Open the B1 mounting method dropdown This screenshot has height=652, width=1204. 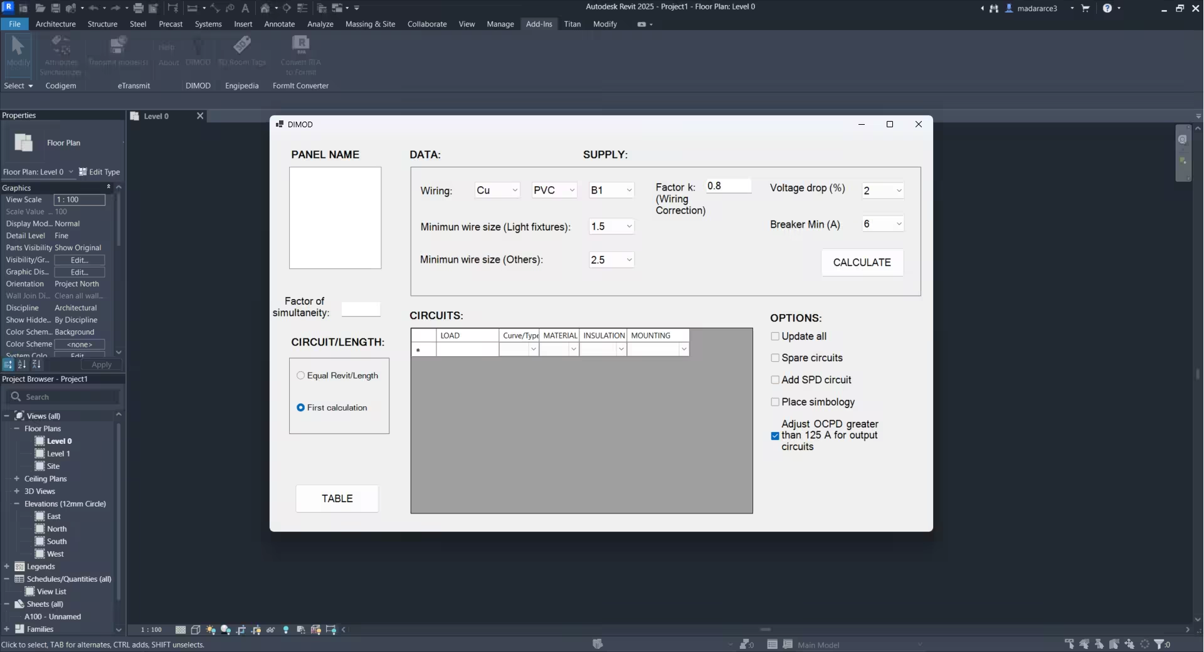coord(611,190)
